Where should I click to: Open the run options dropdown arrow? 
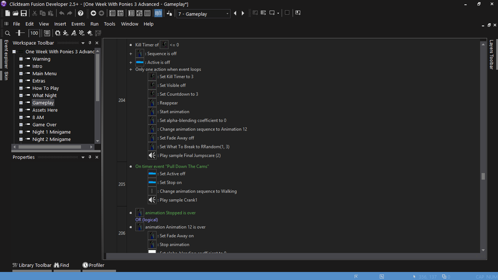(x=278, y=13)
